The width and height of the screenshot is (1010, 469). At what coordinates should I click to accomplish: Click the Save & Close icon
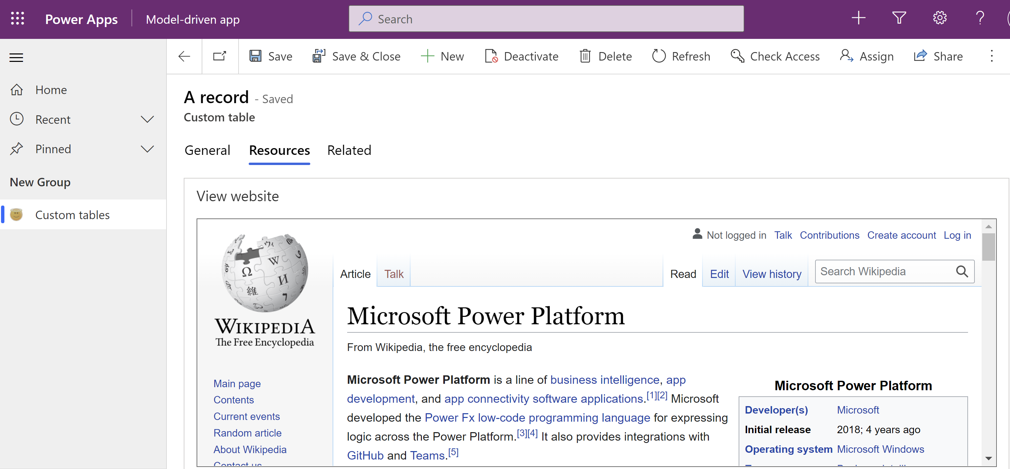tap(318, 56)
